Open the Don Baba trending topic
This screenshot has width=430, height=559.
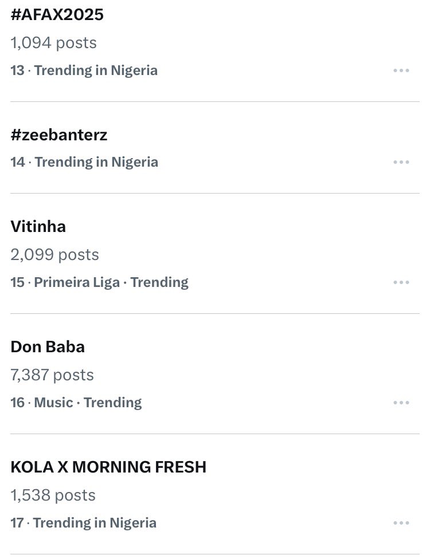pyautogui.click(x=48, y=347)
